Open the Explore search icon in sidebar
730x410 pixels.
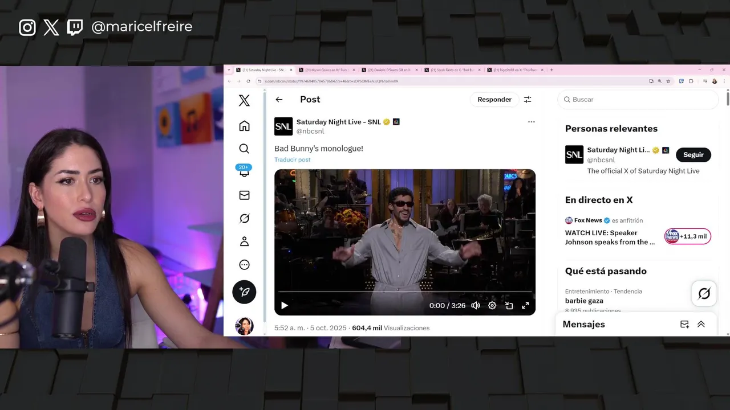click(x=244, y=149)
